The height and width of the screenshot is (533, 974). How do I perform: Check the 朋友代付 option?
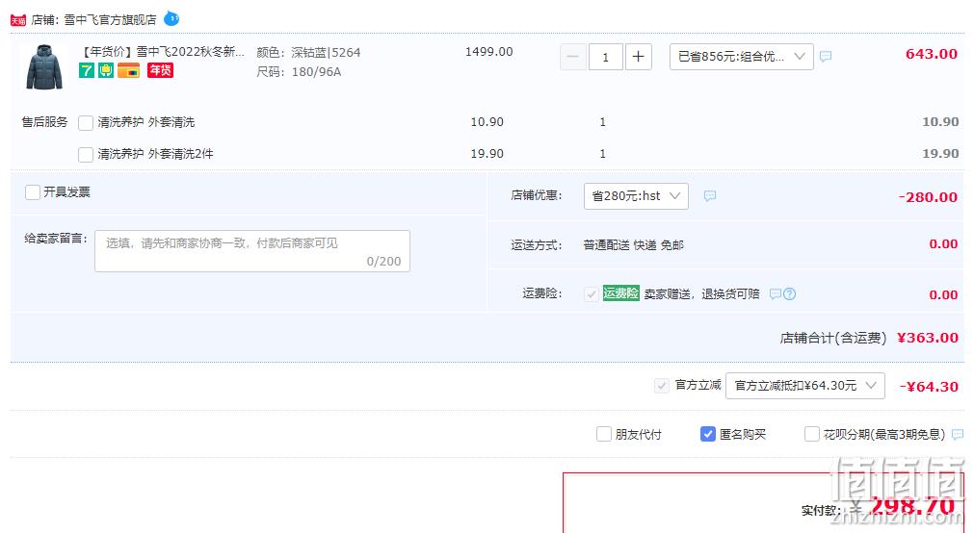pos(604,434)
